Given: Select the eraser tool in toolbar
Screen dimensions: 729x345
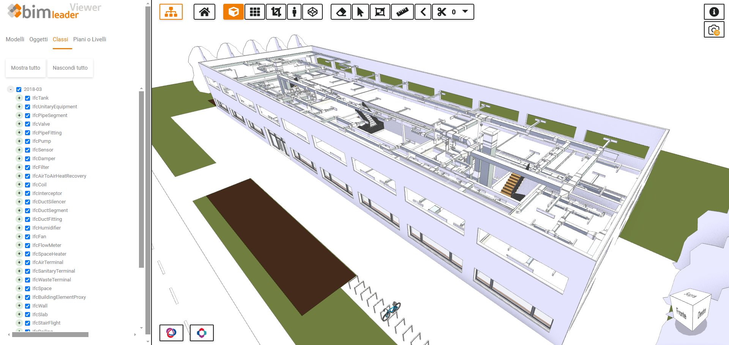Looking at the screenshot, I should 341,12.
